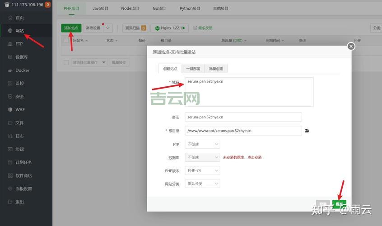Open the 到期时间 column sort
382x226 pixels.
coord(275,41)
